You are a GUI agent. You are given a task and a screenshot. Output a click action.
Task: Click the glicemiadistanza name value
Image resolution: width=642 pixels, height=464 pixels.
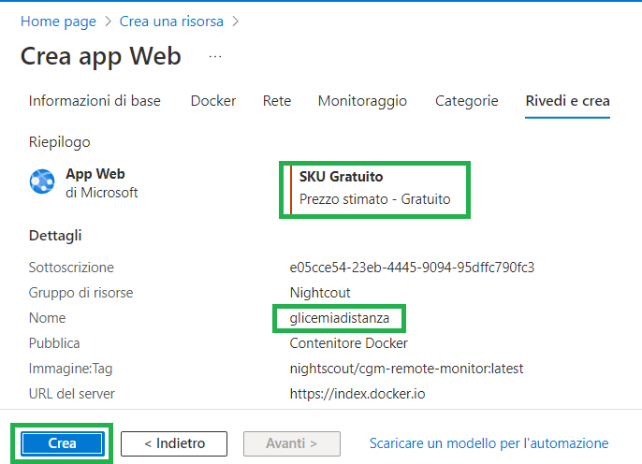(x=340, y=318)
